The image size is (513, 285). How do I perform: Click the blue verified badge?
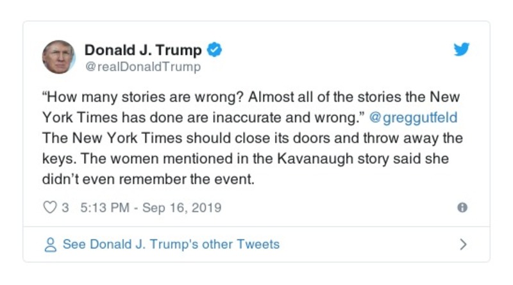215,50
